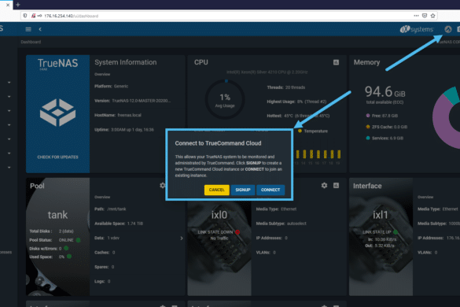Open the hamburger side menu
Viewport: 460px width, 307px height.
pyautogui.click(x=28, y=29)
